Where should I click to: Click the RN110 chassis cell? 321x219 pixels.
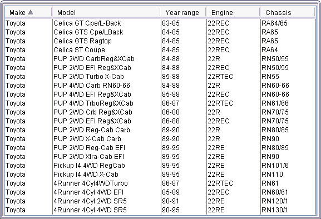[288, 175]
